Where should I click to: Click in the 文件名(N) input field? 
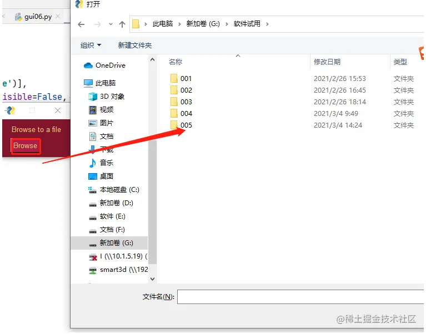(300, 297)
